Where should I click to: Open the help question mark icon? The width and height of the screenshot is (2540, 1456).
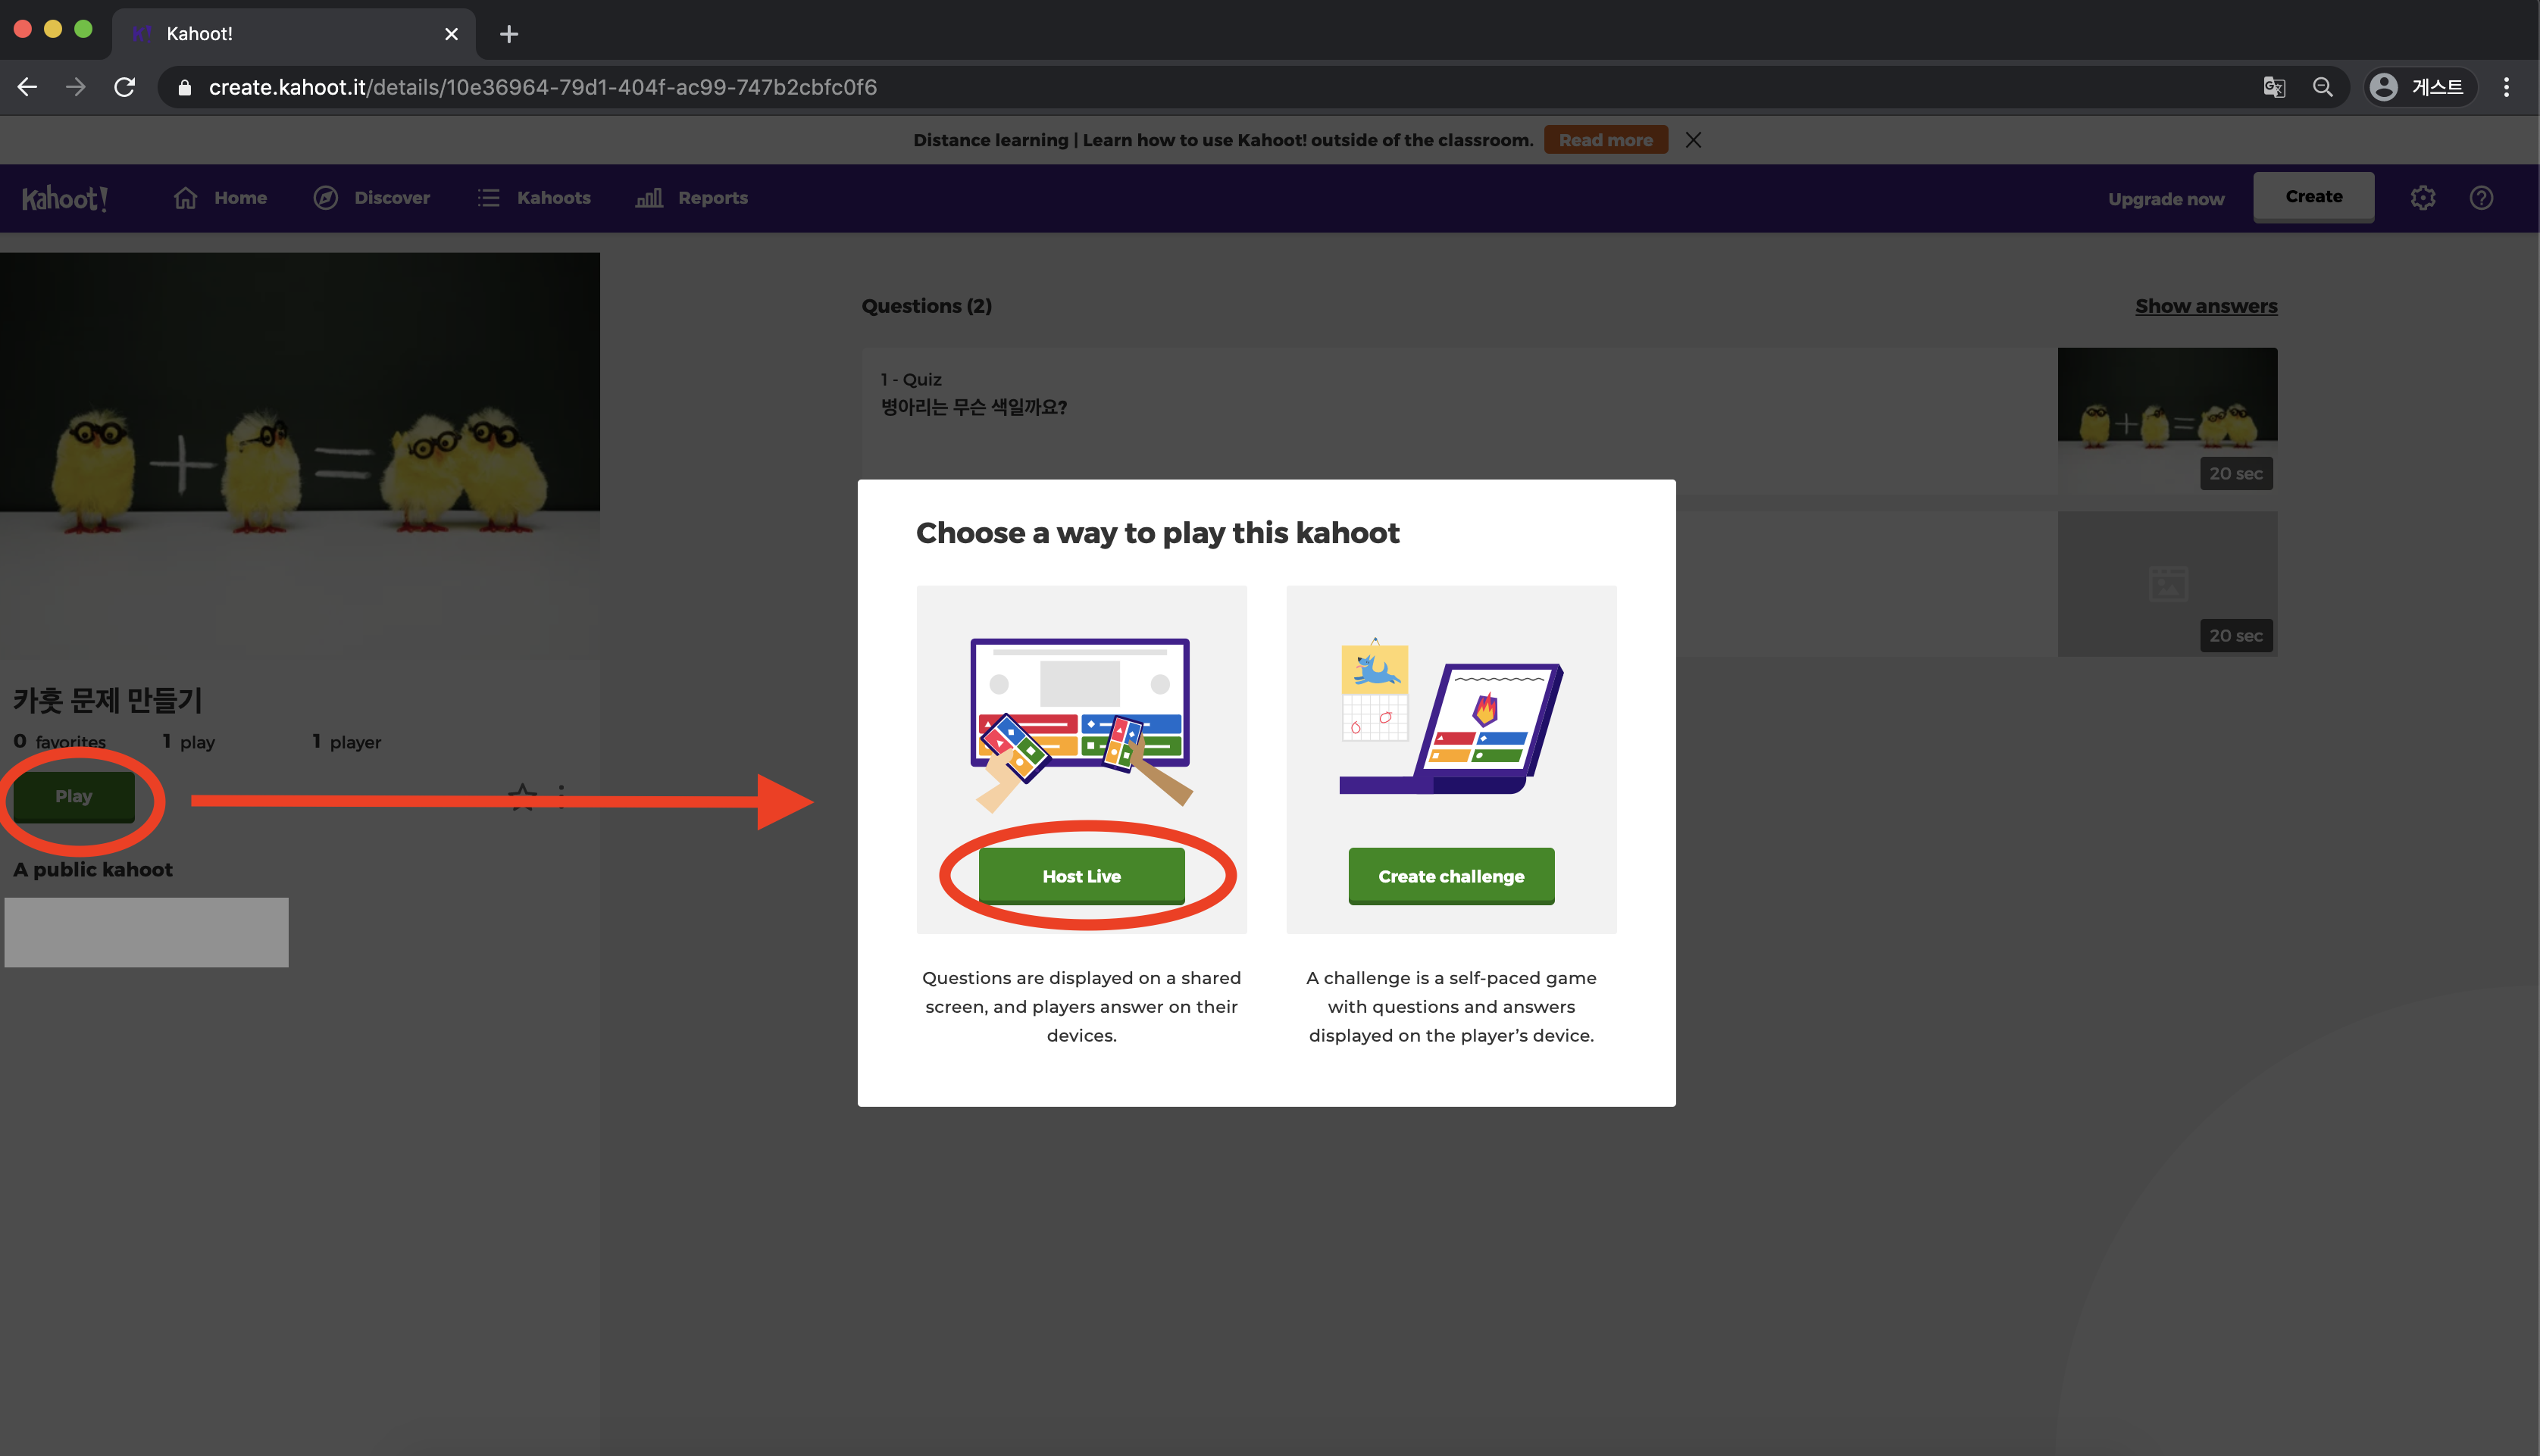click(x=2480, y=198)
